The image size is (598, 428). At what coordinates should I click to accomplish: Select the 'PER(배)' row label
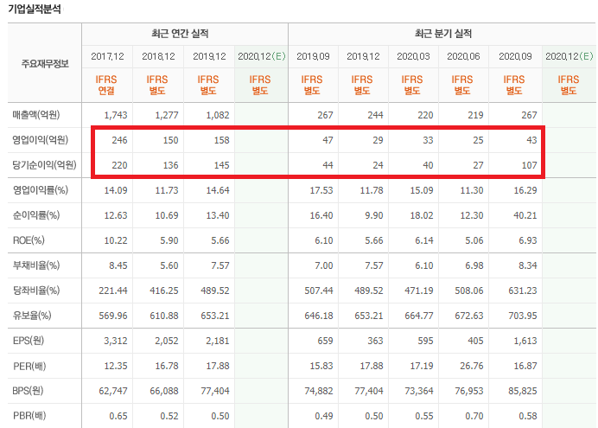coord(29,367)
